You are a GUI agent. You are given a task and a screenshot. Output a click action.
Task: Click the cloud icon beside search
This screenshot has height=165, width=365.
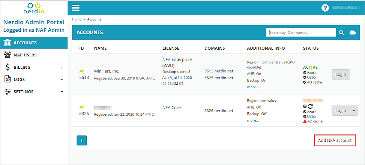353,32
